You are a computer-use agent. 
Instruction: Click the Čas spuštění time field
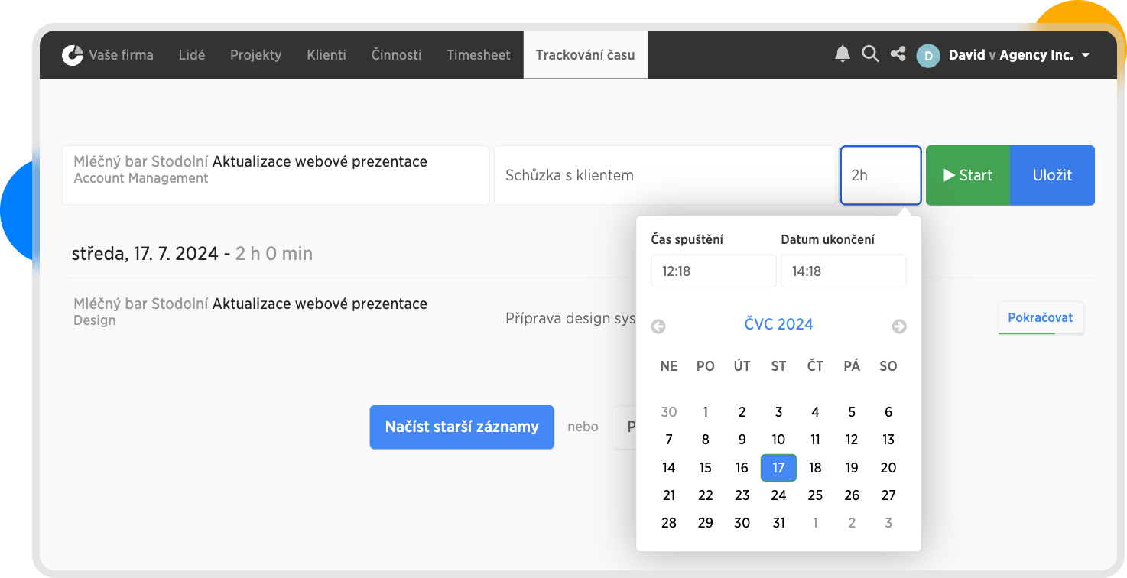click(713, 271)
